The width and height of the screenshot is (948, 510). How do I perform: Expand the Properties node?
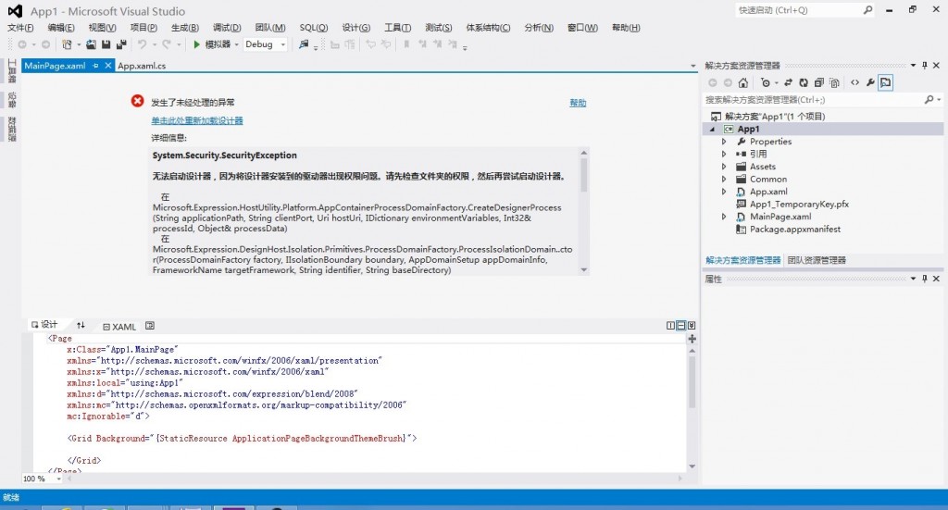(724, 142)
